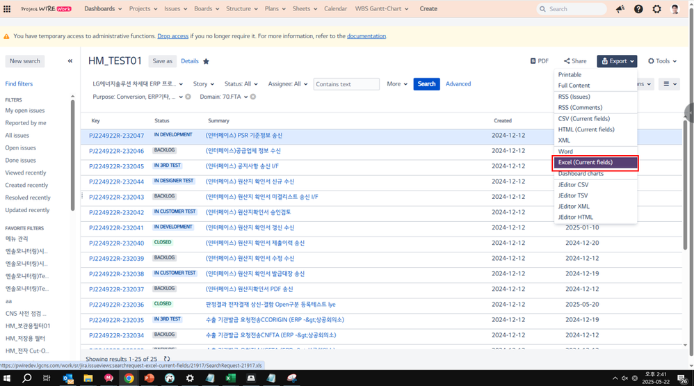Open the Projects menu
This screenshot has height=386, width=694.
(x=143, y=9)
